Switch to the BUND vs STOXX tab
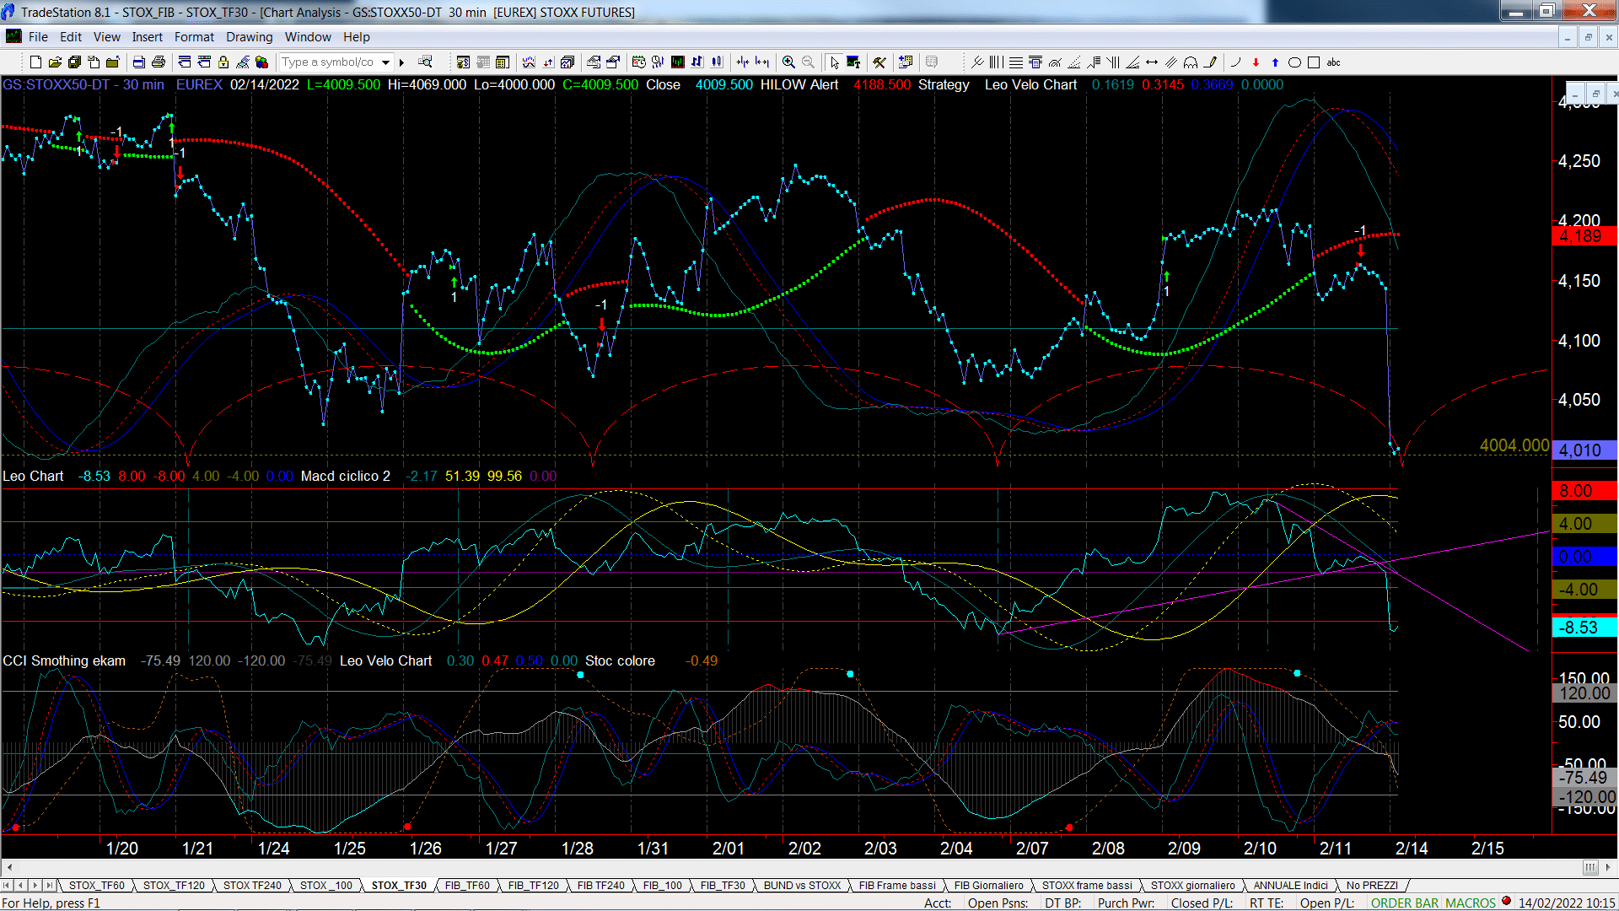Screen dimensions: 1619x911 click(802, 886)
